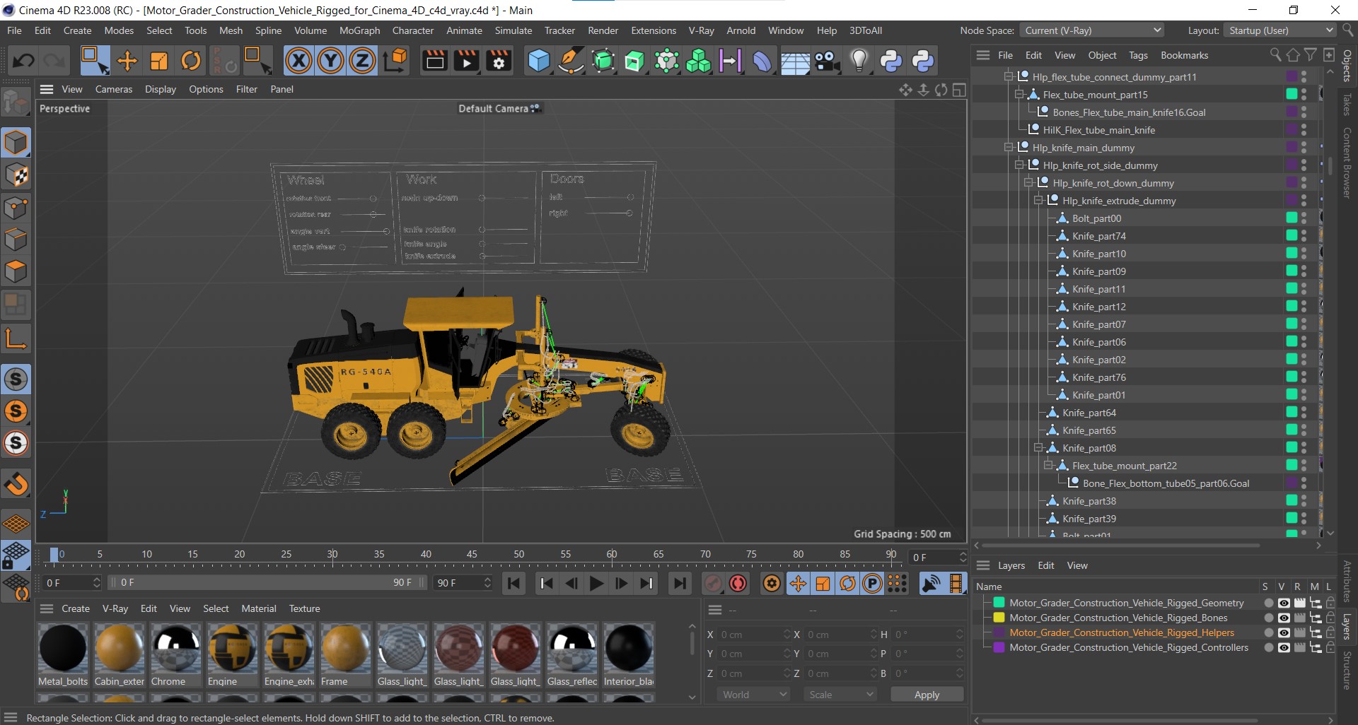Screen dimensions: 1358x725
Task: Switch to Points mode
Action: point(16,208)
